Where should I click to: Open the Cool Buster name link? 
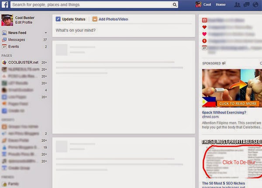(25, 18)
